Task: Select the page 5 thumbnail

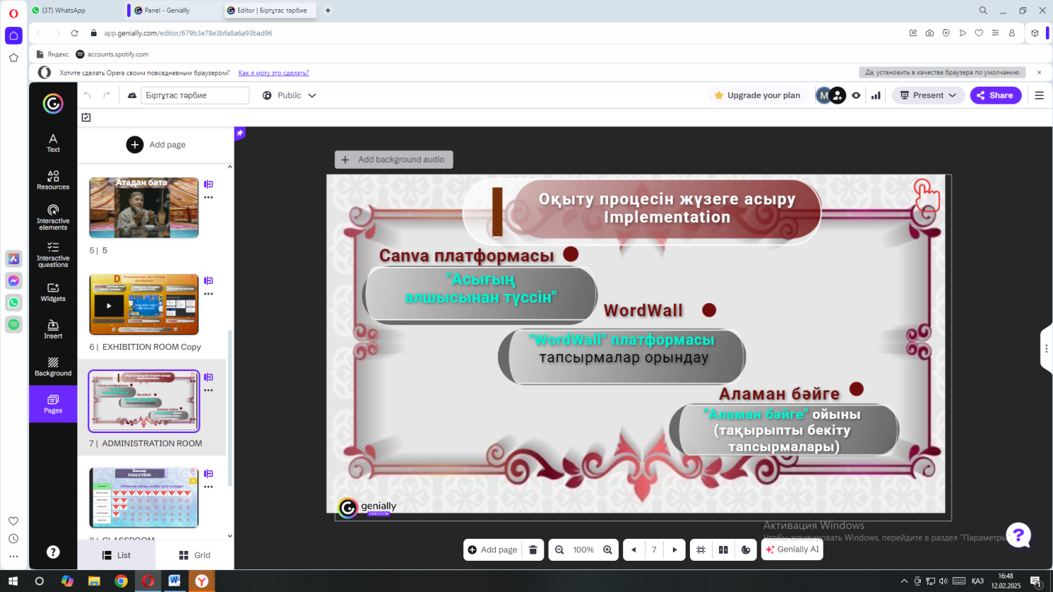Action: tap(144, 207)
